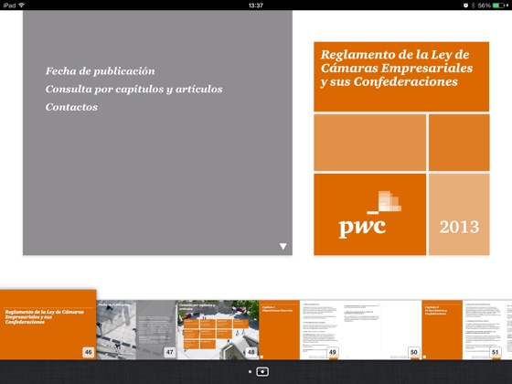
Task: Tap the alarm clock icon in status bar
Action: click(465, 5)
